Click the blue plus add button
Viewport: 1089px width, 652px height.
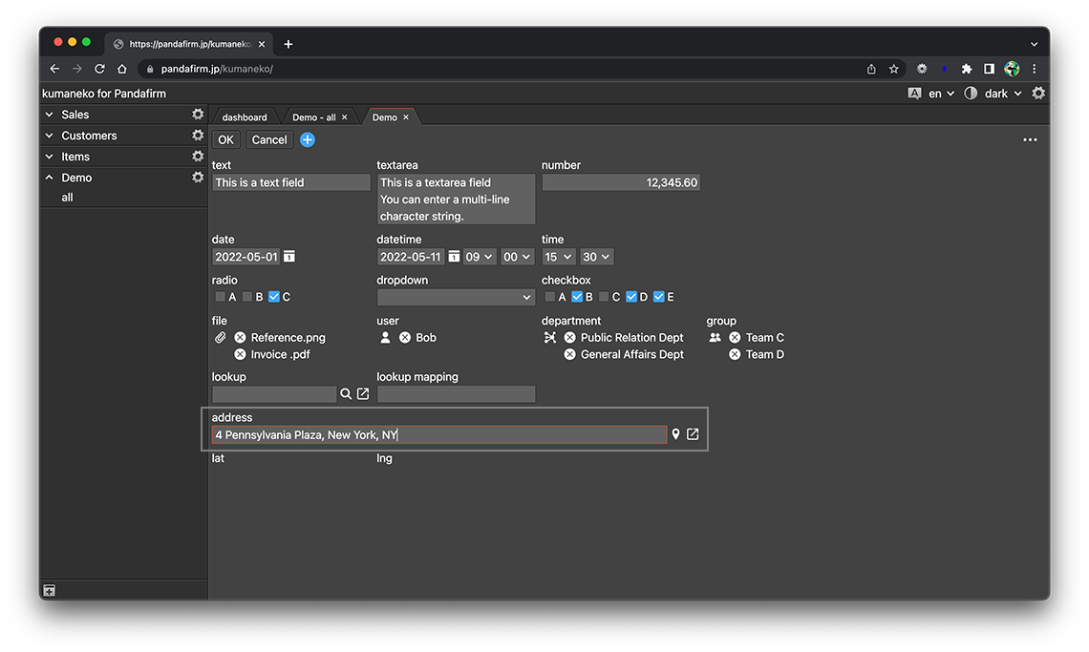pyautogui.click(x=308, y=139)
